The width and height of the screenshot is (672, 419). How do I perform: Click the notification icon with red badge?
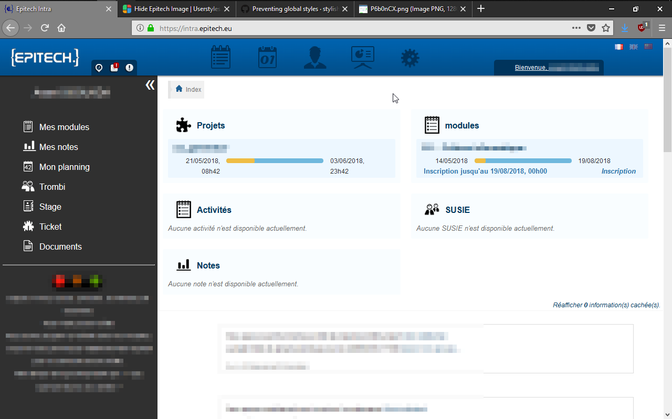pyautogui.click(x=114, y=68)
